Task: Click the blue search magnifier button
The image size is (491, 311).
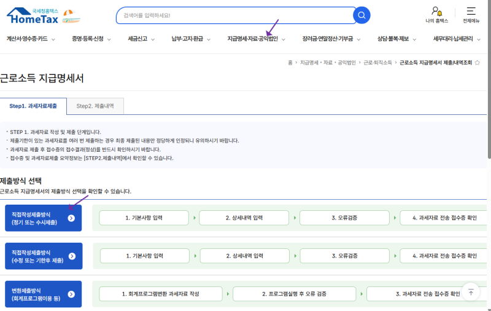Action: (361, 15)
